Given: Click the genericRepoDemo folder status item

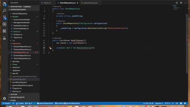Looking at the screenshot, I should pyautogui.click(x=45, y=103).
